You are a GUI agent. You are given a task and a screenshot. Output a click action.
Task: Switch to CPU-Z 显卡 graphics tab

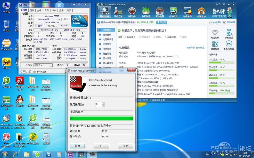[x=61, y=10]
